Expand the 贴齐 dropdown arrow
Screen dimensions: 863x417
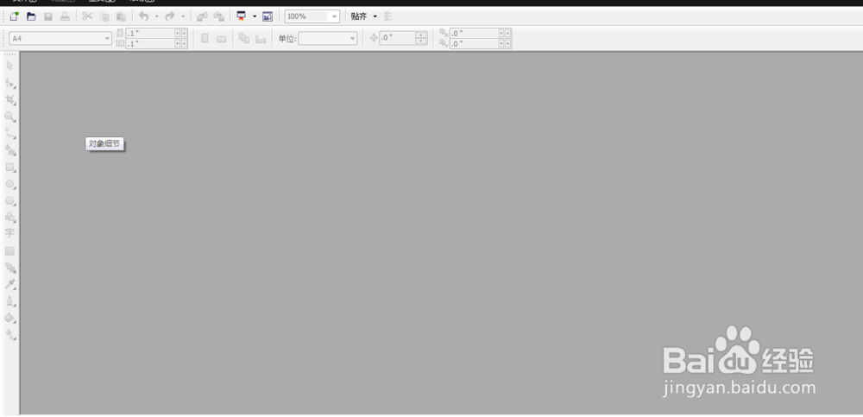[x=375, y=16]
